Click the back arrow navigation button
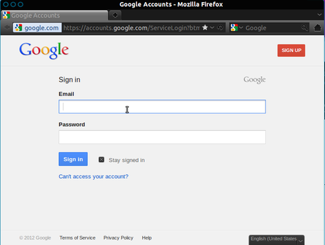The height and width of the screenshot is (245, 325). (7, 28)
